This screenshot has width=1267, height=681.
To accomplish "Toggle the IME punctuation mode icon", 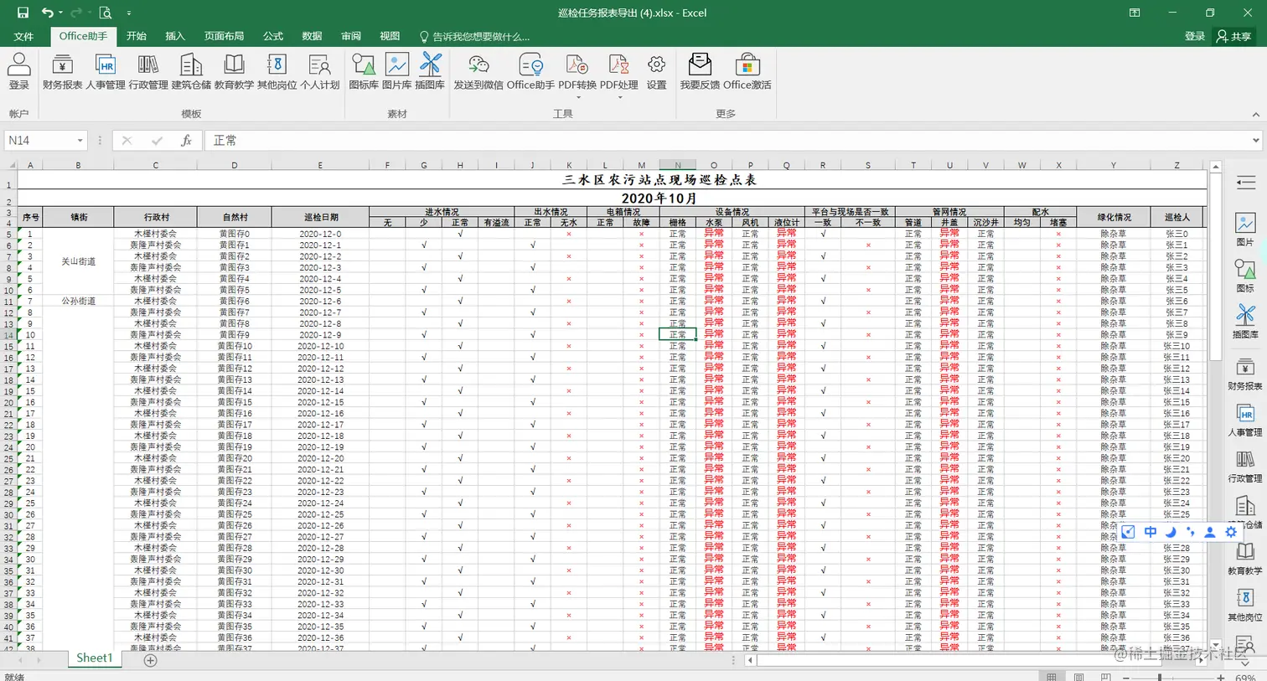I will click(1190, 532).
